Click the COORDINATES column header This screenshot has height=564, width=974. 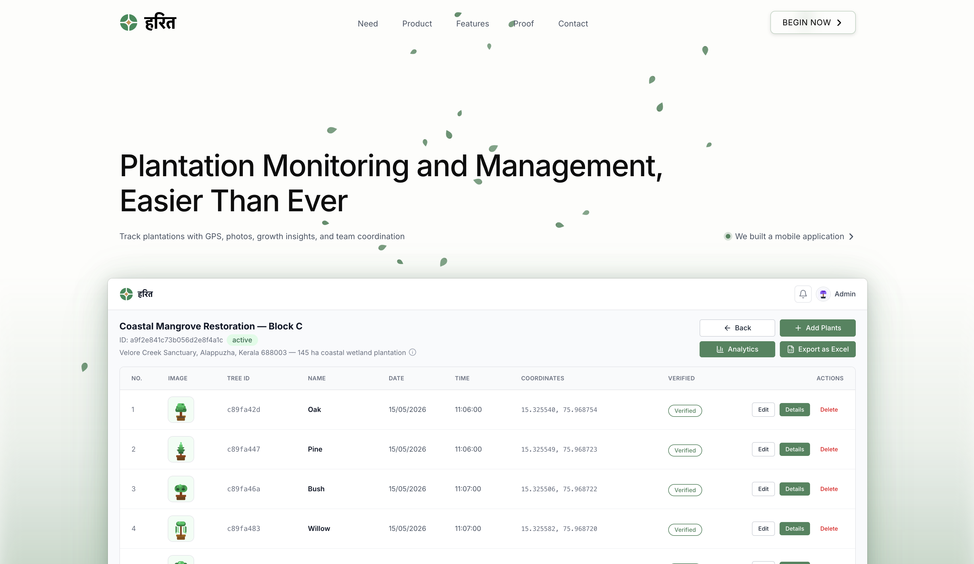tap(542, 378)
